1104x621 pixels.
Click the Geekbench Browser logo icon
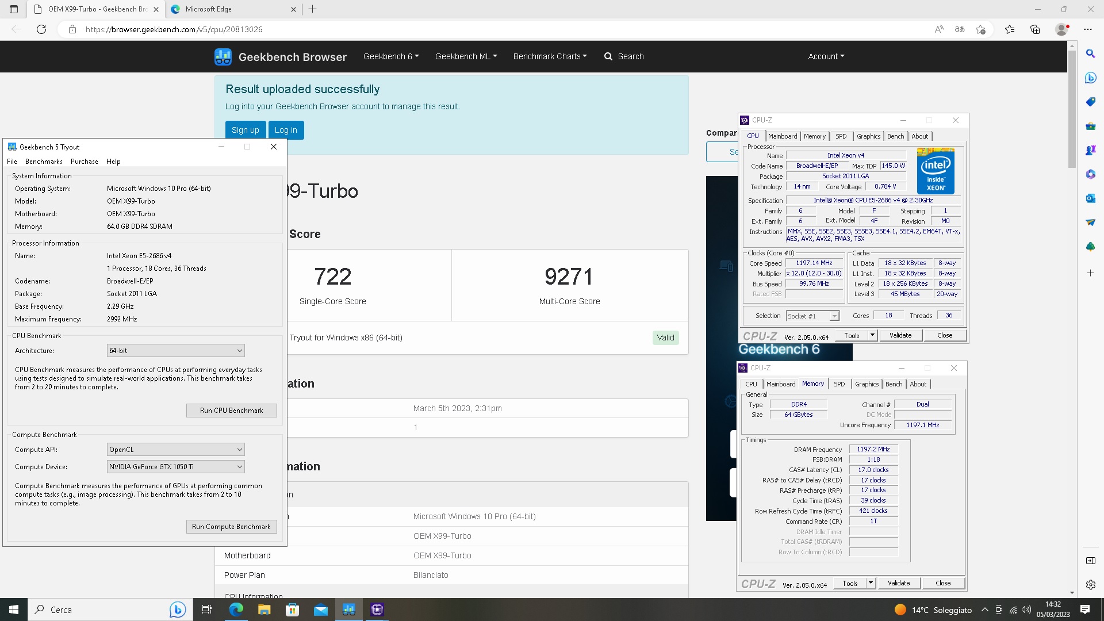(223, 56)
